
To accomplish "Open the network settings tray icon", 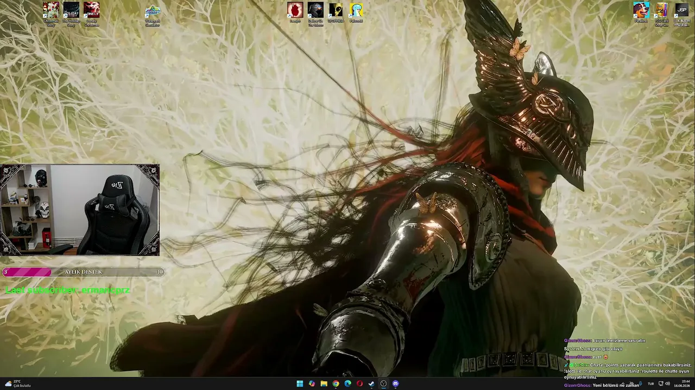I will coord(660,383).
